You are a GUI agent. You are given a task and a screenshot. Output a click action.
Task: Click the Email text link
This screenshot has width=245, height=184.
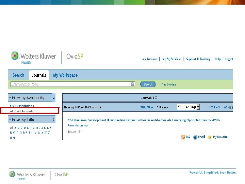coord(201,137)
